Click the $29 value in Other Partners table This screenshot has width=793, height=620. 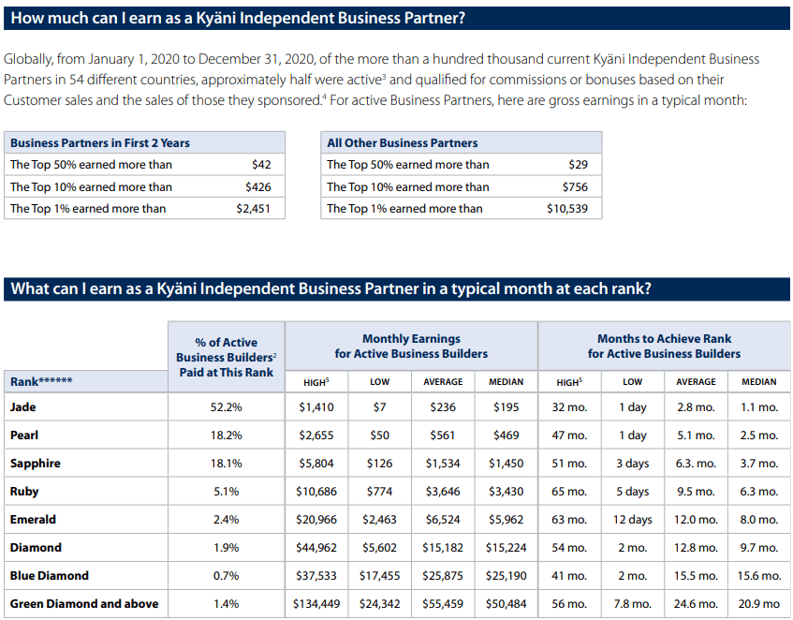point(578,165)
